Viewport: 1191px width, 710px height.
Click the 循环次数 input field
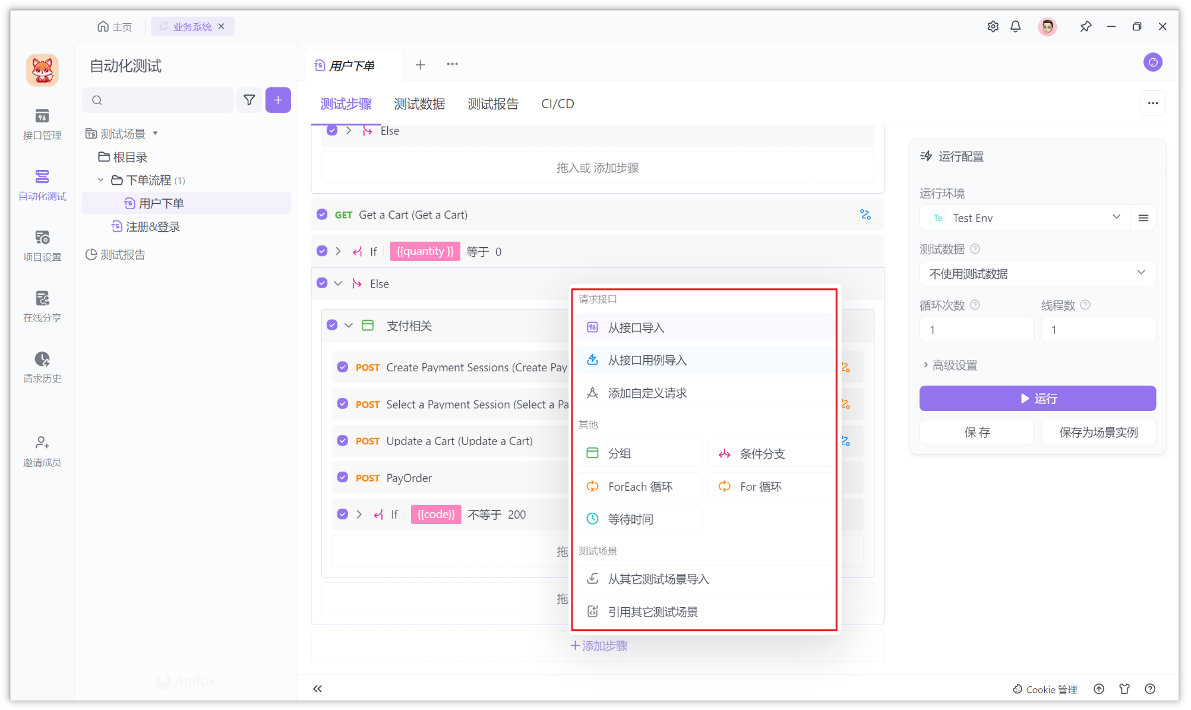pos(976,329)
